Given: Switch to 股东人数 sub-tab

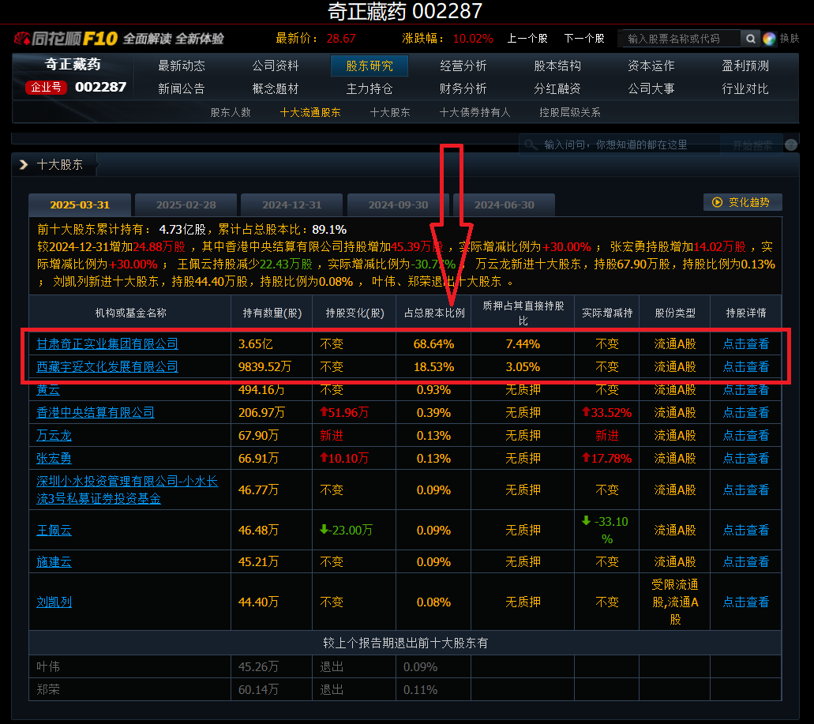Looking at the screenshot, I should point(231,113).
